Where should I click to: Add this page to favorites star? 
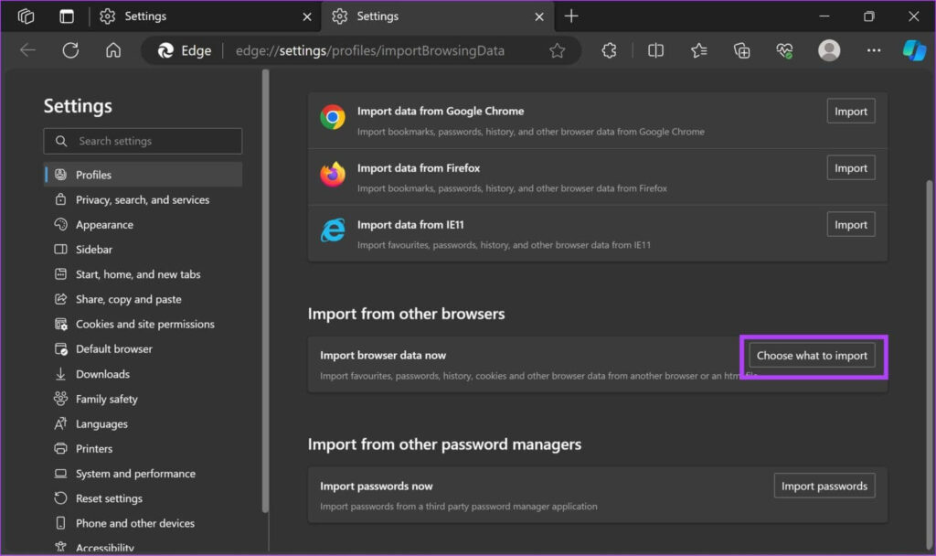(557, 50)
